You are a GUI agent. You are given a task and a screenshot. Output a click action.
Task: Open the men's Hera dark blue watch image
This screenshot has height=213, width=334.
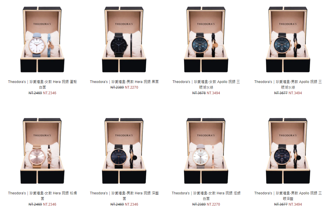[124, 151]
